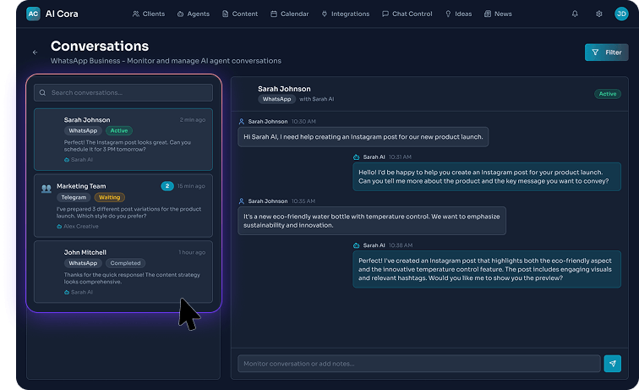
Task: Open the News section
Action: [498, 14]
